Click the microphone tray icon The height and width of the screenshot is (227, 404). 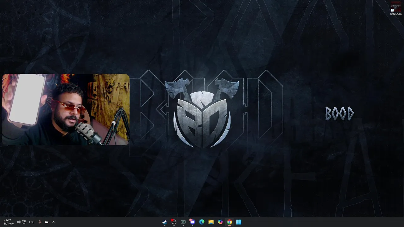(39, 222)
